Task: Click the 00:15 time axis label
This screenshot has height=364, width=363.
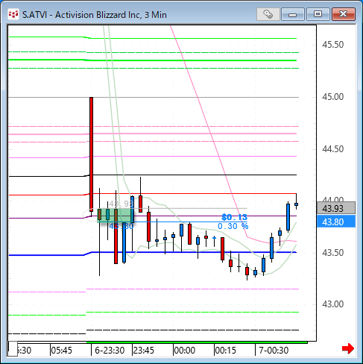Action: (x=225, y=351)
